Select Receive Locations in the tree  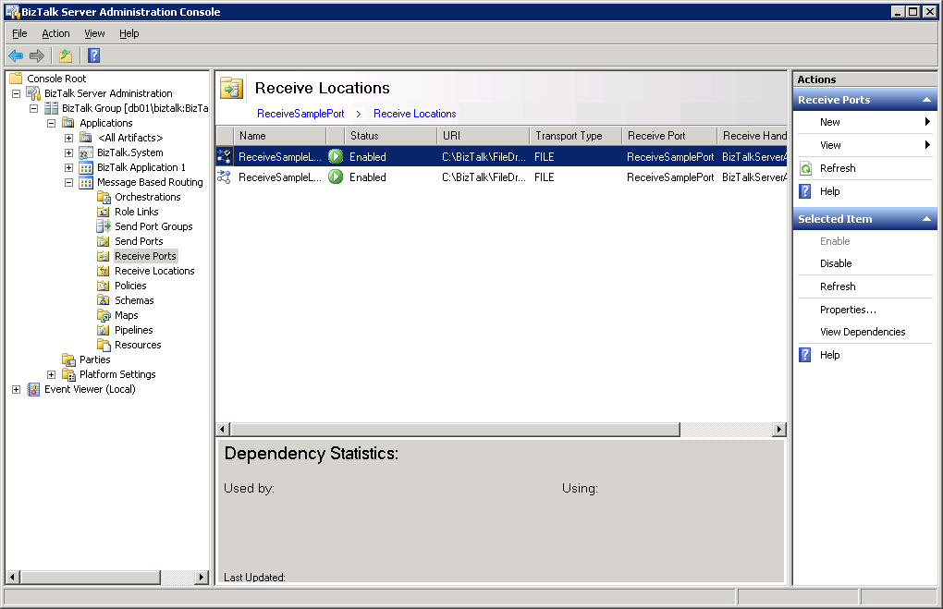point(154,271)
